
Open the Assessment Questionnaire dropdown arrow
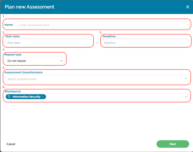[x=186, y=79]
